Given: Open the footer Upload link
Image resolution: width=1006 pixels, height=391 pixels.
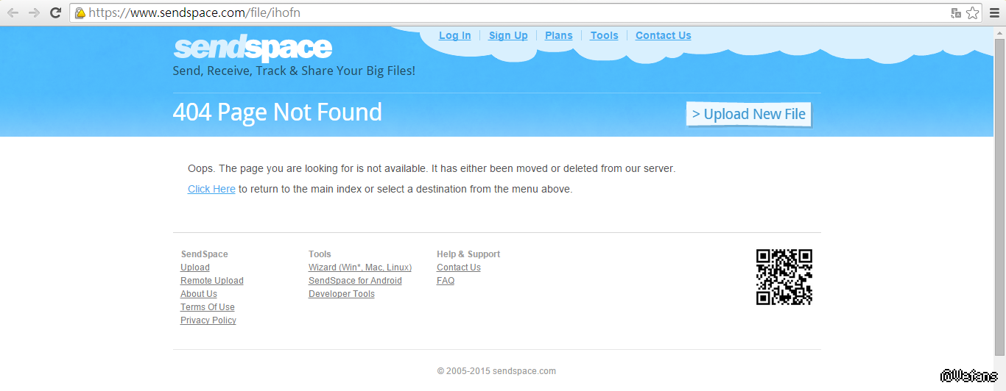Looking at the screenshot, I should [195, 268].
